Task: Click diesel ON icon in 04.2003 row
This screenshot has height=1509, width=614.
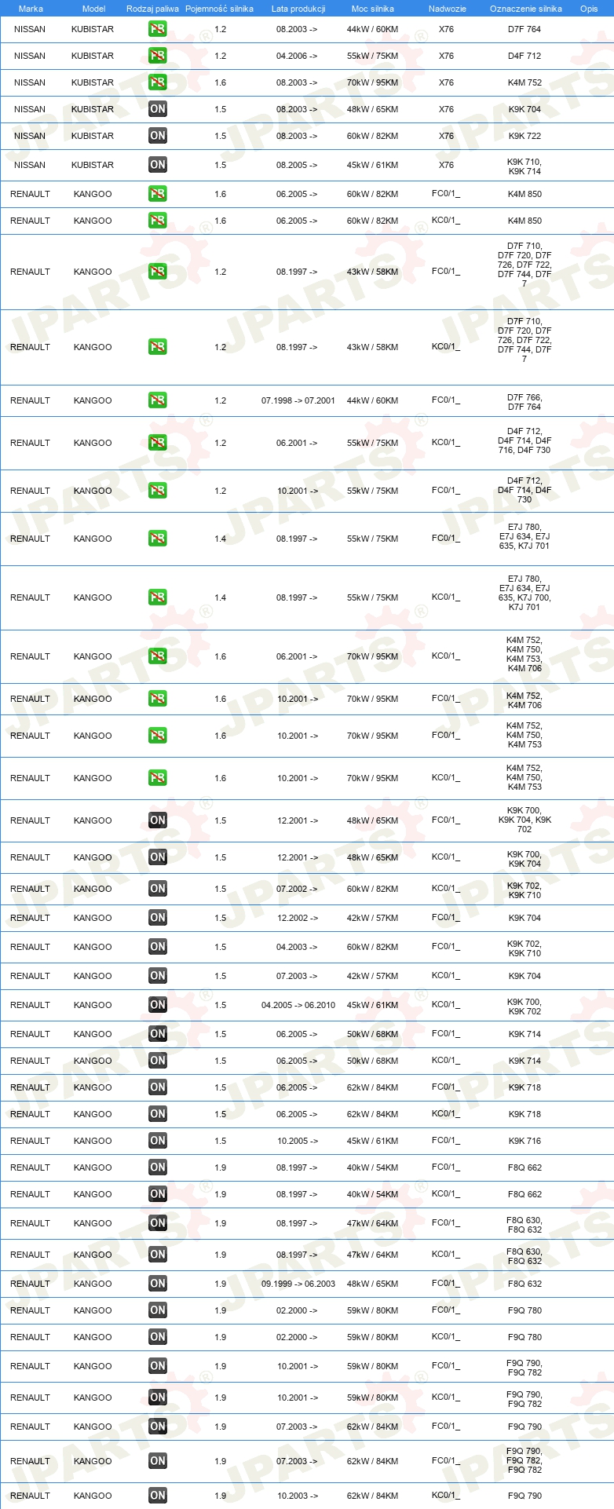Action: click(158, 947)
